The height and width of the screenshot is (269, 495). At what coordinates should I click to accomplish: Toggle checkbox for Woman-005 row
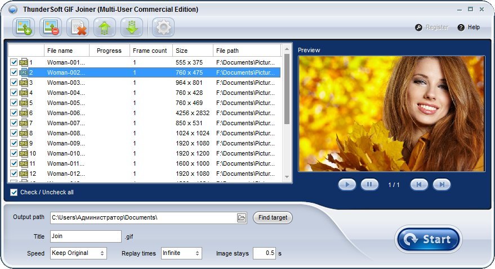coord(14,102)
